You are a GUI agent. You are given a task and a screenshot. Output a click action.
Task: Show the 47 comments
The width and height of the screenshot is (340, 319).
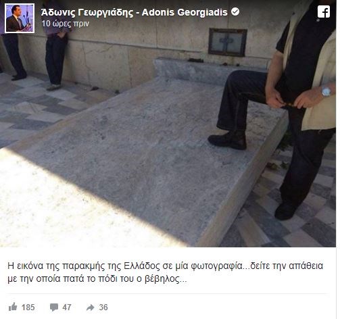(67, 308)
